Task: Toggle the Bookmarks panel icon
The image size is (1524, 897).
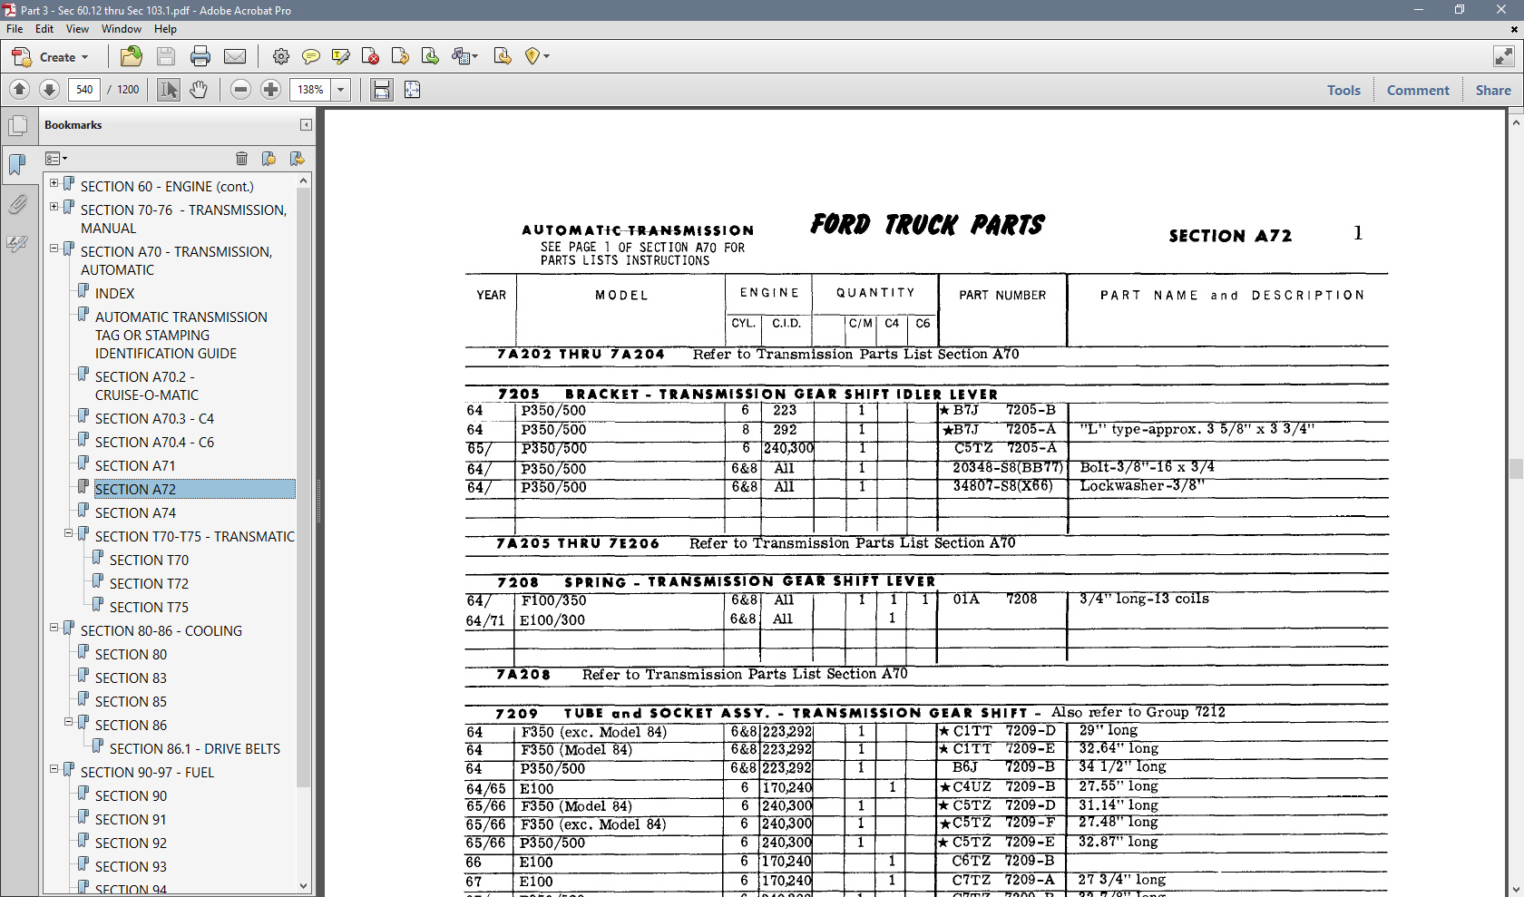Action: [x=17, y=164]
